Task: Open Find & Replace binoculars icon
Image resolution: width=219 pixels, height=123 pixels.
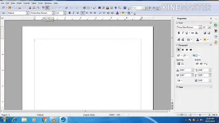Action: 100,8
